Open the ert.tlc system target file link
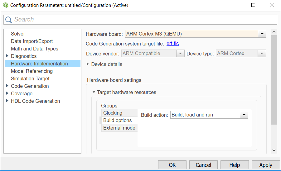Screen dimensions: 281x171 (172, 44)
